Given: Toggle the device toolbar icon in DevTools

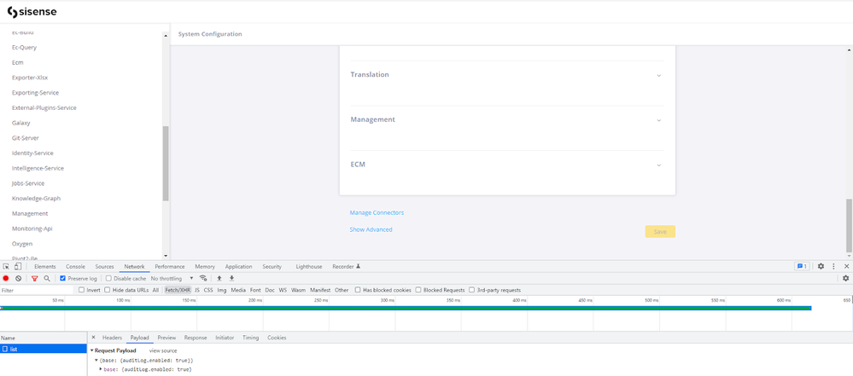Looking at the screenshot, I should point(18,267).
